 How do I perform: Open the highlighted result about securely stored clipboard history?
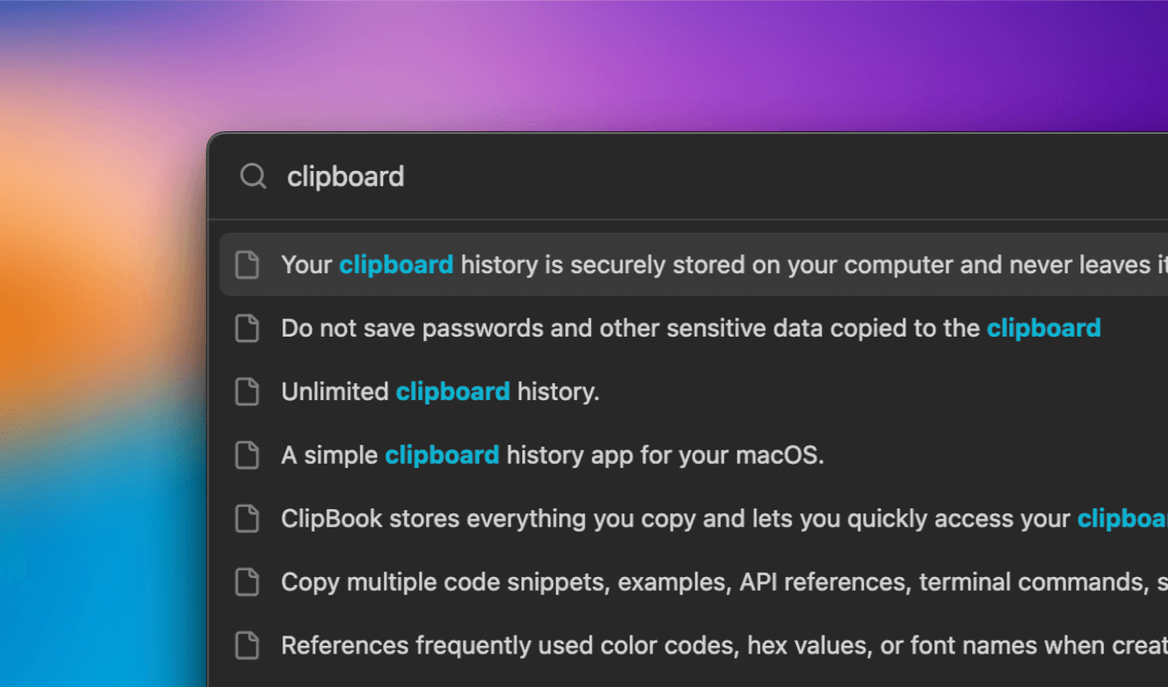click(x=601, y=264)
